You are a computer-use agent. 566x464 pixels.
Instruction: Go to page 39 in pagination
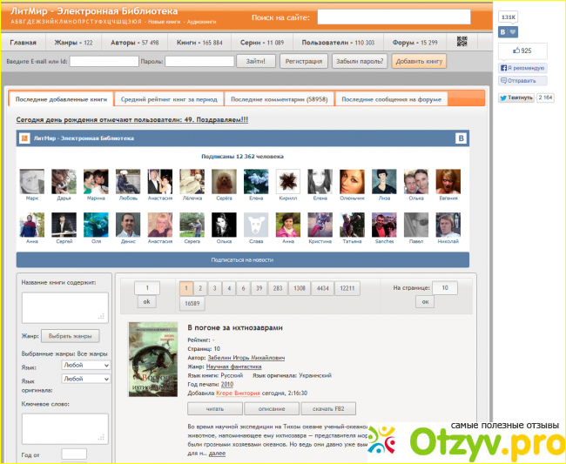click(258, 288)
